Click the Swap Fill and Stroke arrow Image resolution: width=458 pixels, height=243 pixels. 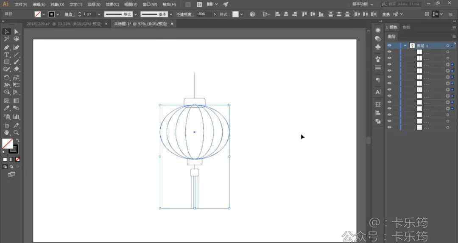point(18,140)
